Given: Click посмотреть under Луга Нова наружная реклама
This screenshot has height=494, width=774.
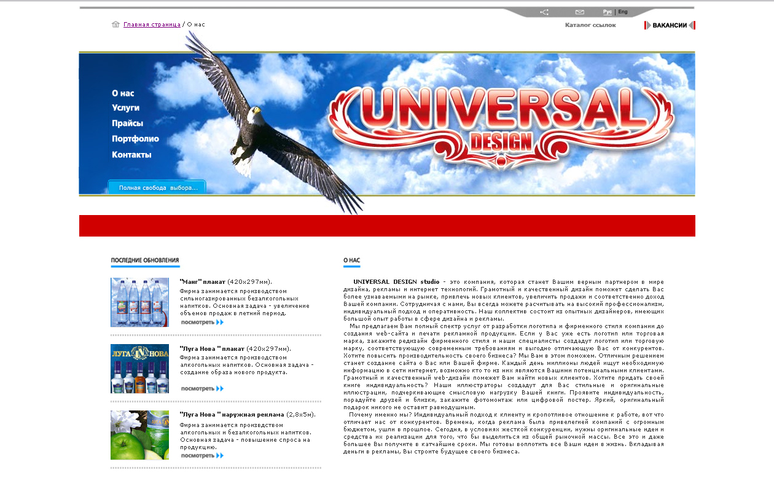Looking at the screenshot, I should pyautogui.click(x=202, y=455).
